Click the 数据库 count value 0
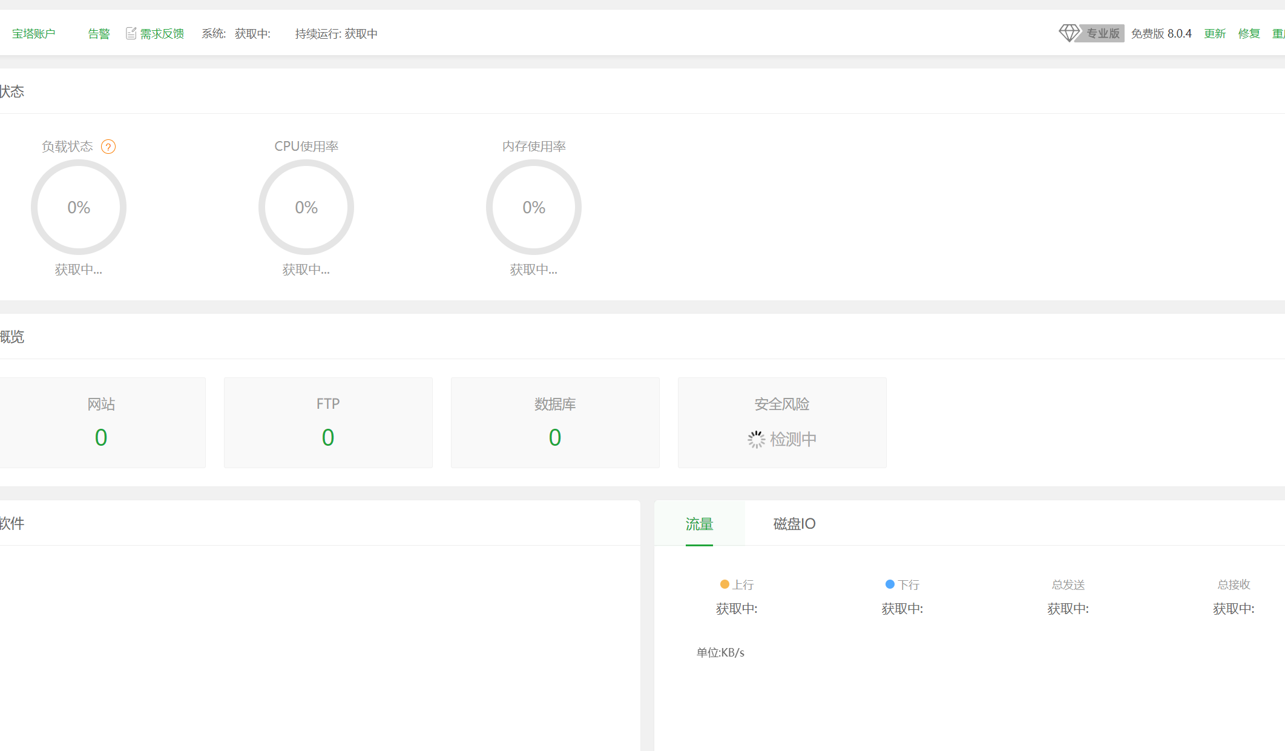The height and width of the screenshot is (751, 1285). (555, 437)
